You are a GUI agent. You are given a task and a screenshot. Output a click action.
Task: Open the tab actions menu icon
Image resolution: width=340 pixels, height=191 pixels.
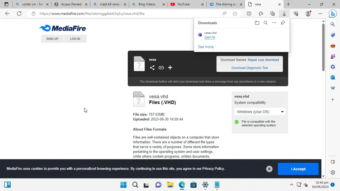6,4
